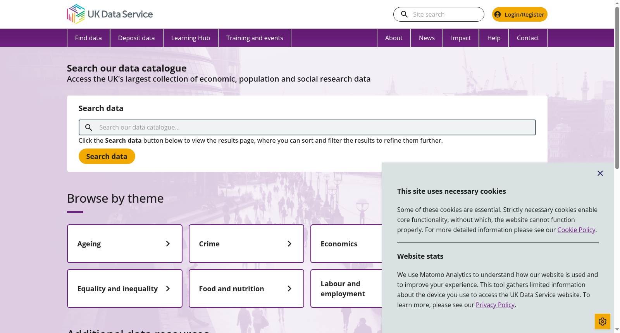Open the Learning Hub menu
This screenshot has height=333, width=620.
[x=191, y=38]
